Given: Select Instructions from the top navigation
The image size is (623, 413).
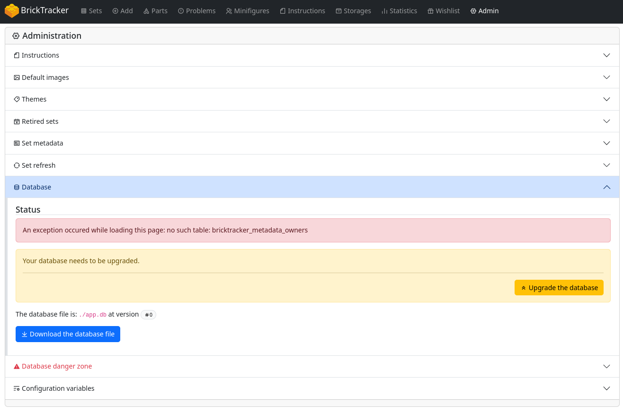Looking at the screenshot, I should 303,11.
